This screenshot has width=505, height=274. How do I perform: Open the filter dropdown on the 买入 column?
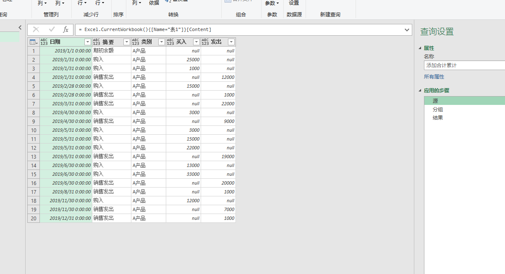click(x=196, y=42)
